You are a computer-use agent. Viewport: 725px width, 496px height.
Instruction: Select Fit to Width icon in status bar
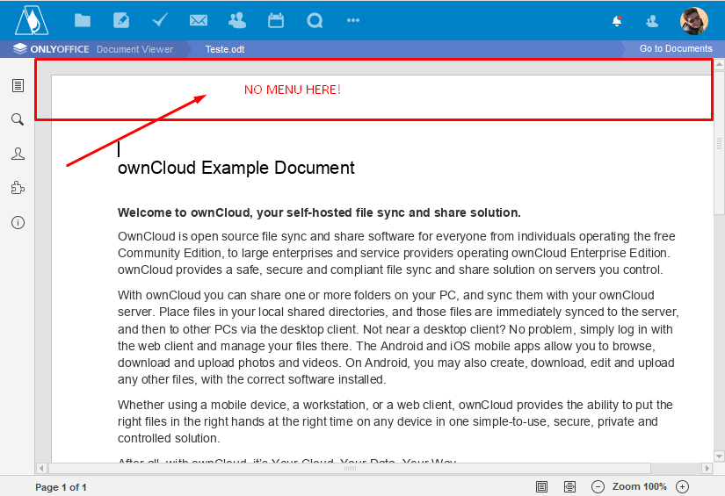570,486
